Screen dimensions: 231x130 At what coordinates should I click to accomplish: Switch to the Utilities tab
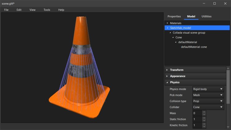tap(206, 16)
